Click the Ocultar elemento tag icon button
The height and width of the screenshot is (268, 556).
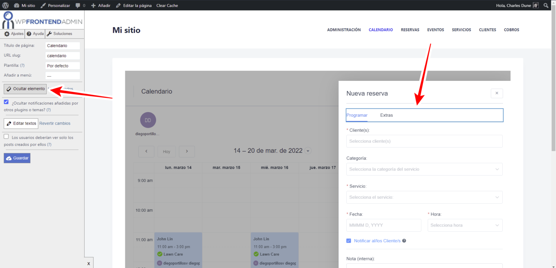point(25,88)
